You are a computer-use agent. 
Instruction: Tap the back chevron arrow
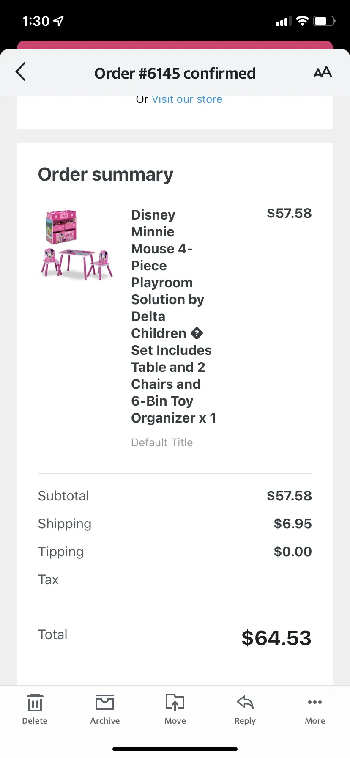pos(21,71)
